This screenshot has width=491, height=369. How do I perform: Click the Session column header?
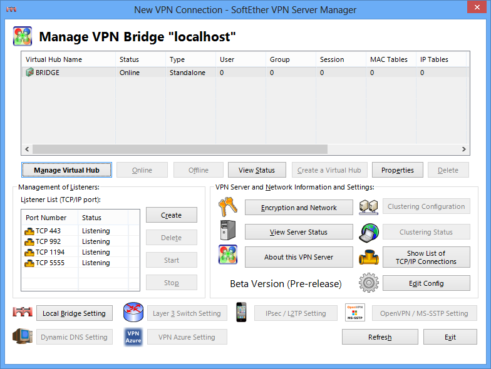(341, 59)
